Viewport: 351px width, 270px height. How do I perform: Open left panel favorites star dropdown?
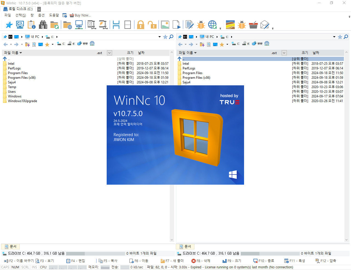53,44
